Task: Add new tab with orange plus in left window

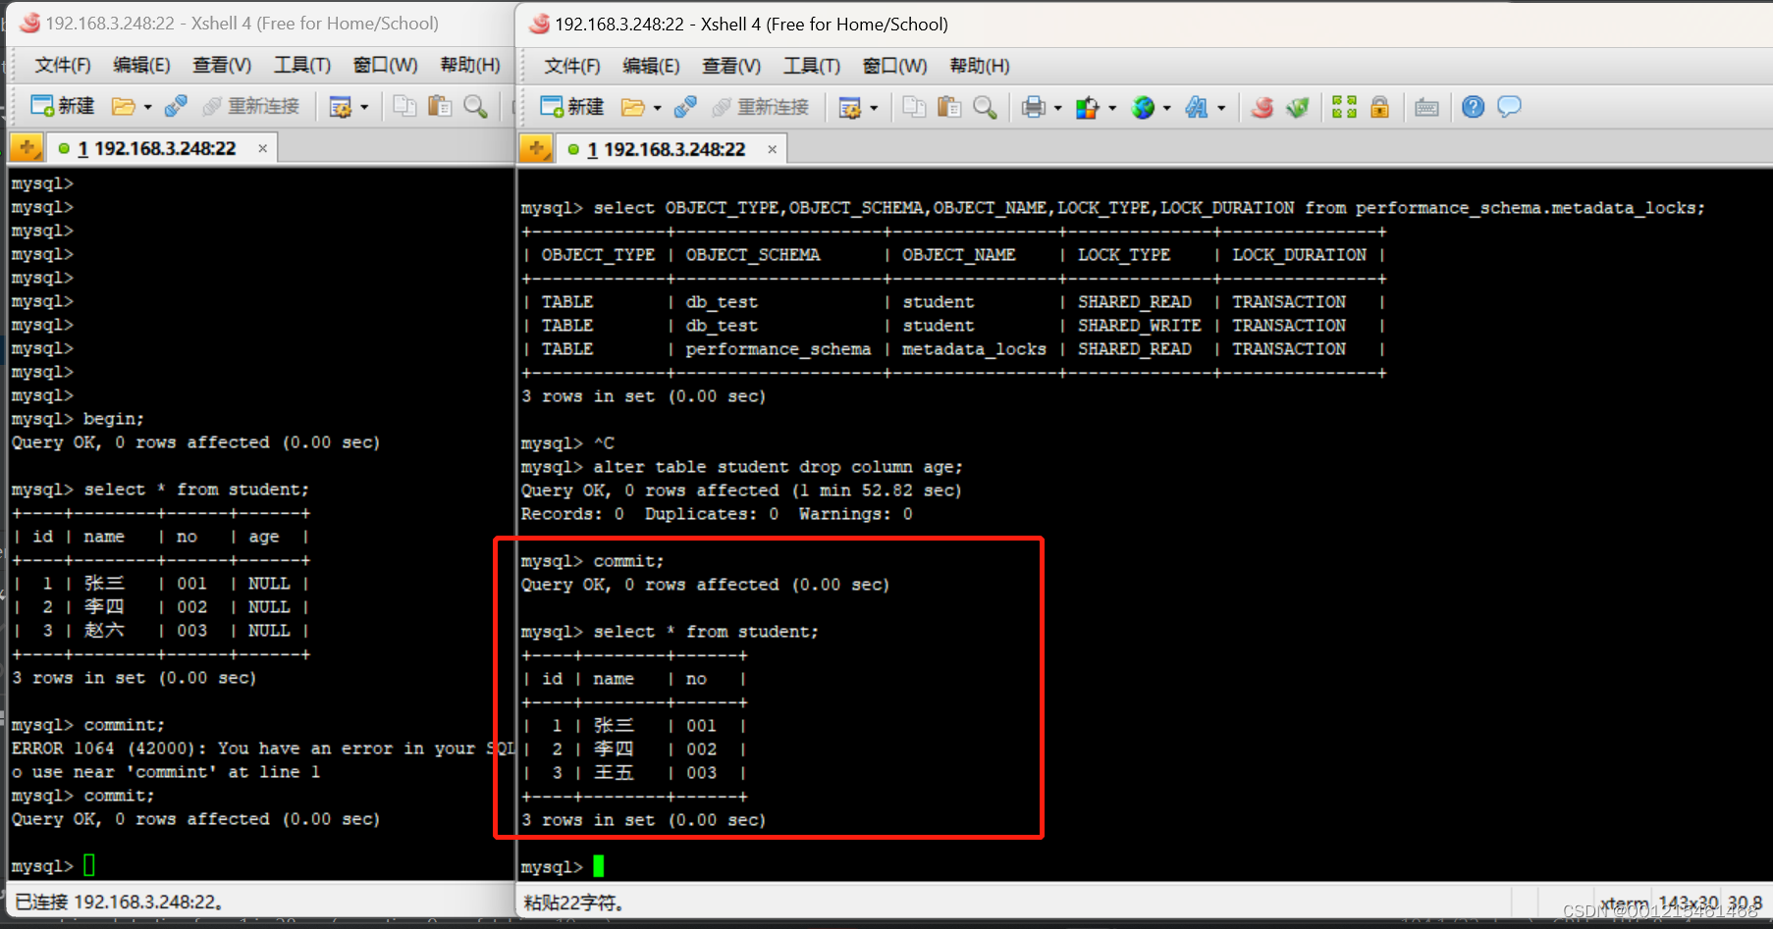Action: click(27, 148)
